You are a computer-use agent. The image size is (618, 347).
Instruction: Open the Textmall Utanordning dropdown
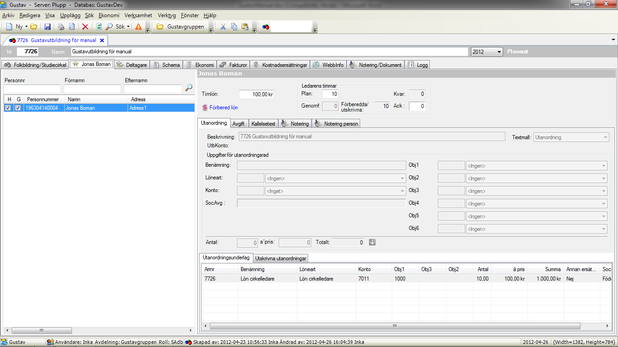[571, 137]
